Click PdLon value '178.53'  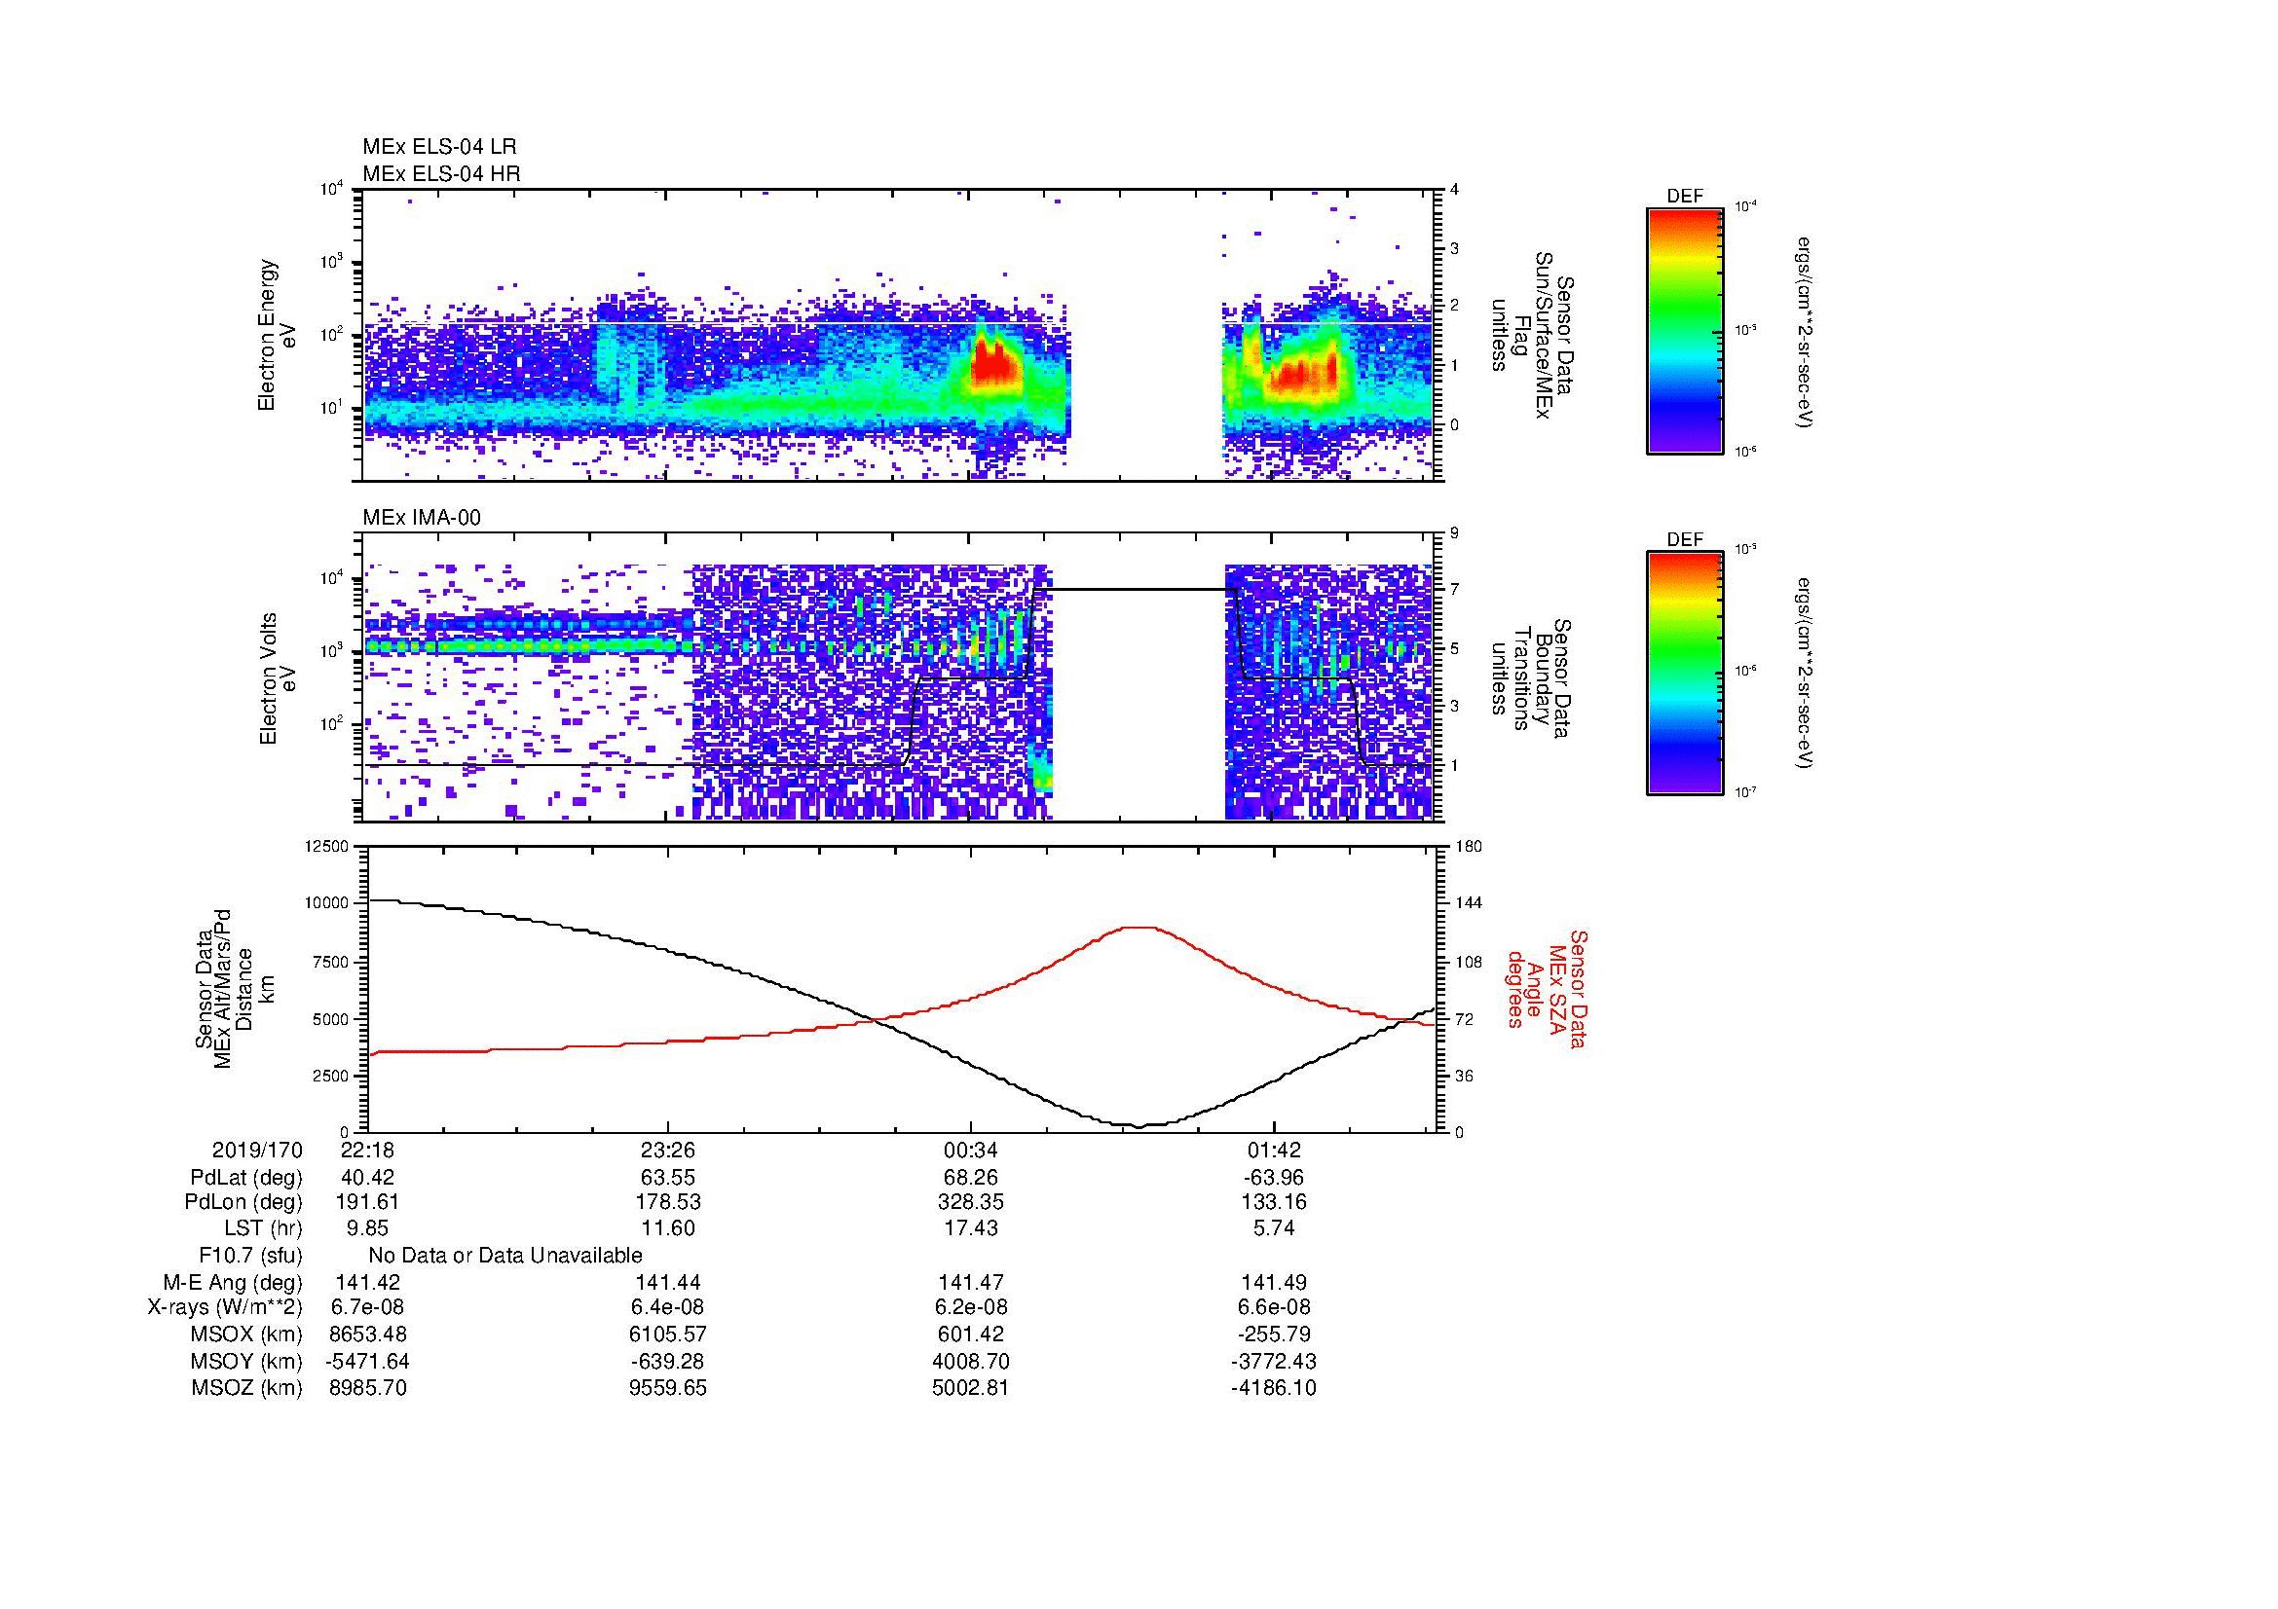click(669, 1202)
